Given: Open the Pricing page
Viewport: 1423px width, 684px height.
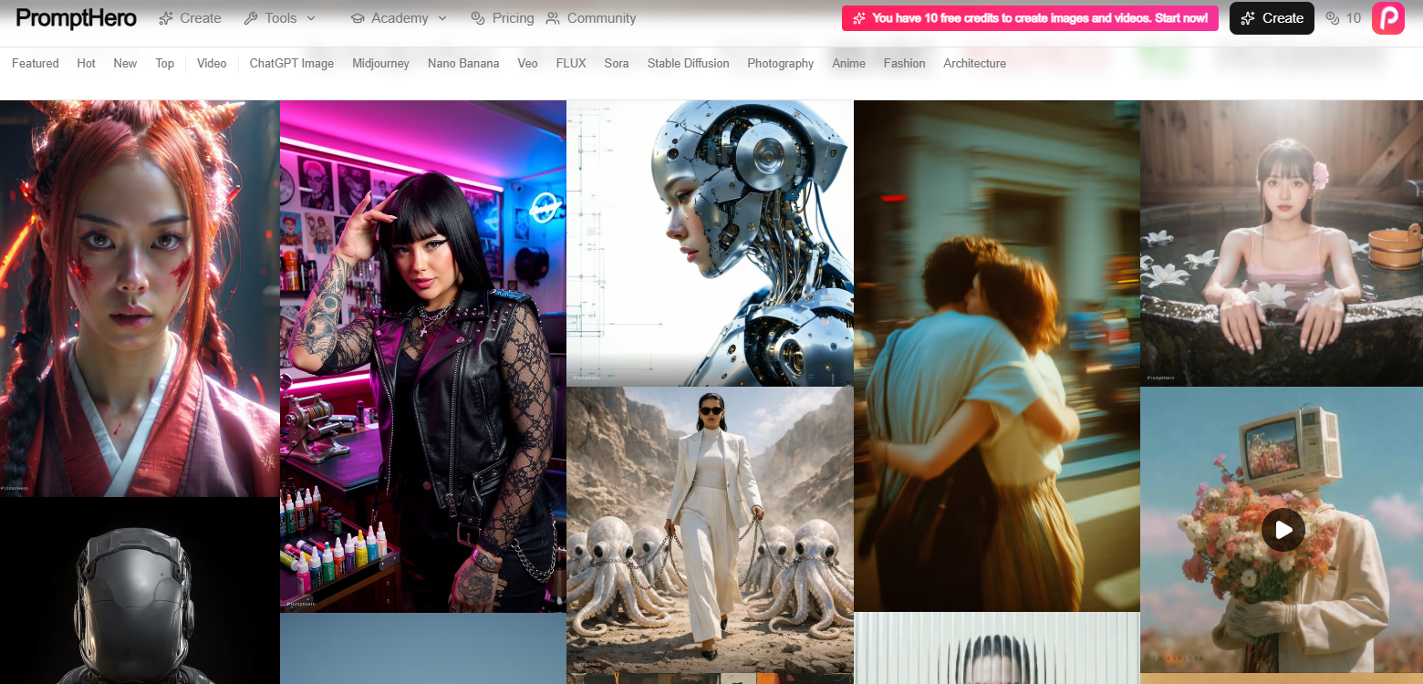Looking at the screenshot, I should coord(502,18).
